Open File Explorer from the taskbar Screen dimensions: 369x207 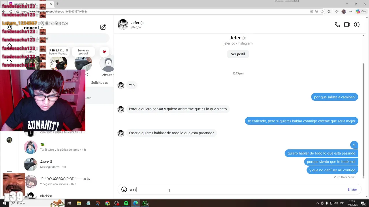tap(79, 203)
